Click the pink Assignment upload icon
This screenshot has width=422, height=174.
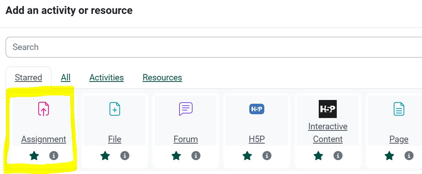tap(44, 109)
